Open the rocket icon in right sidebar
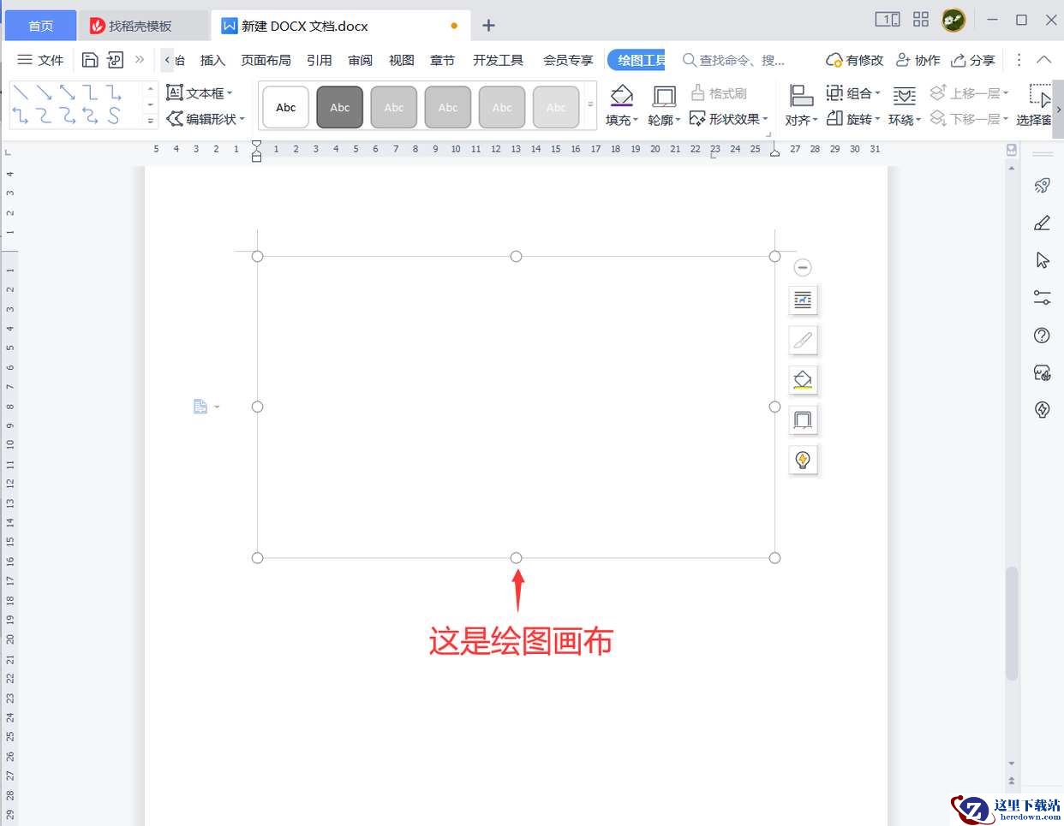The height and width of the screenshot is (826, 1064). [1043, 186]
